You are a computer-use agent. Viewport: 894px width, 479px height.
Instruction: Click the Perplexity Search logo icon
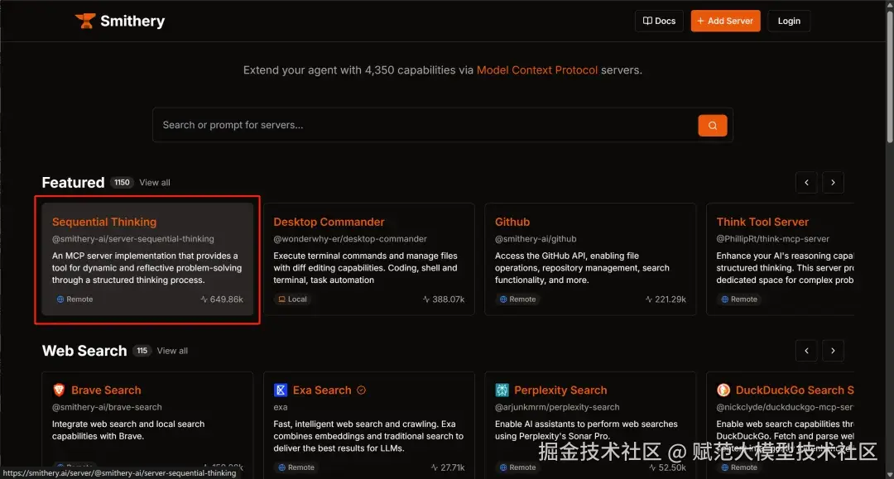tap(502, 390)
